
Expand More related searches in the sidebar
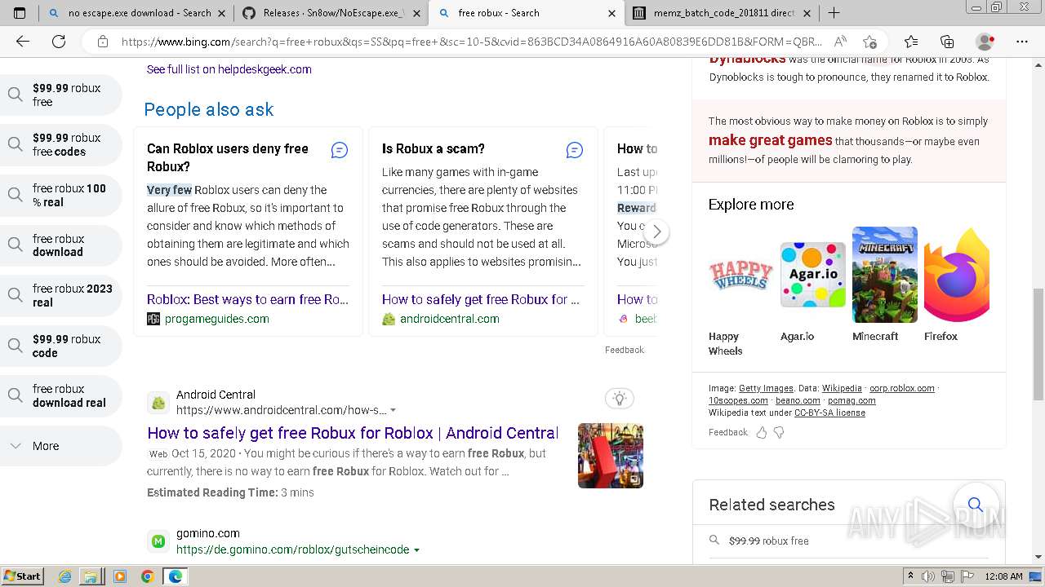61,446
